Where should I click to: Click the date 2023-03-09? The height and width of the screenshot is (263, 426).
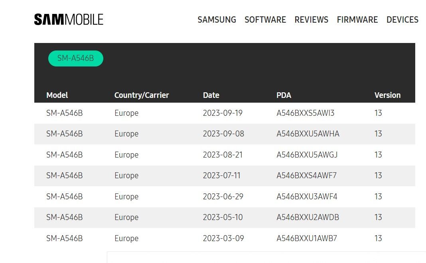(223, 238)
